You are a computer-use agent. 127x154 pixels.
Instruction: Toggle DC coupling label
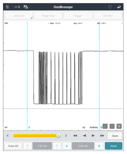pyautogui.click(x=84, y=128)
